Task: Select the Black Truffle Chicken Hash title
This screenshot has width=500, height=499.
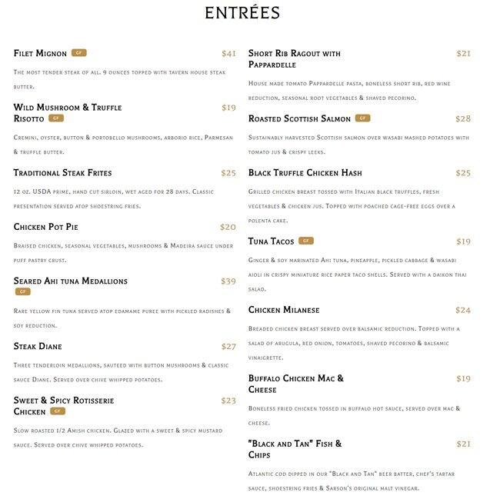Action: click(x=305, y=173)
